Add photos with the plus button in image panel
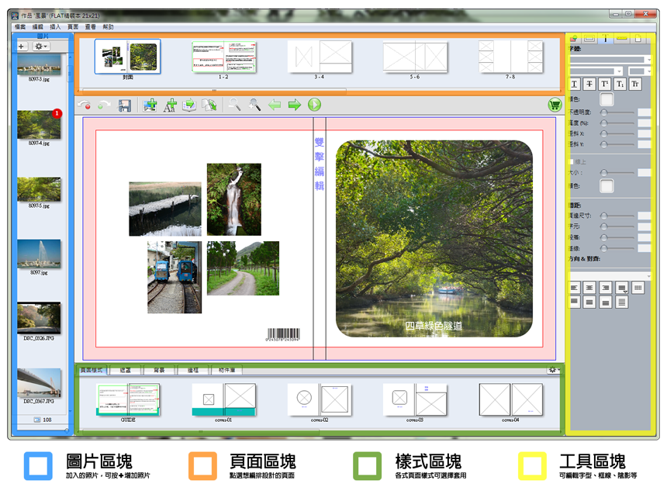 click(21, 46)
